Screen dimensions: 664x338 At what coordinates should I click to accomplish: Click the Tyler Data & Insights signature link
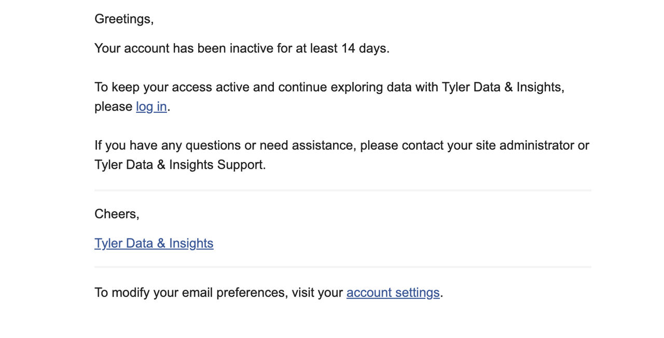click(x=154, y=244)
